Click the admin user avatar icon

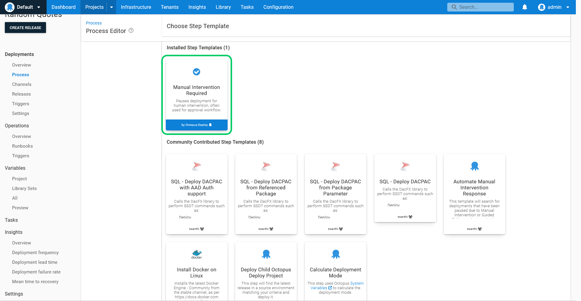coord(542,7)
